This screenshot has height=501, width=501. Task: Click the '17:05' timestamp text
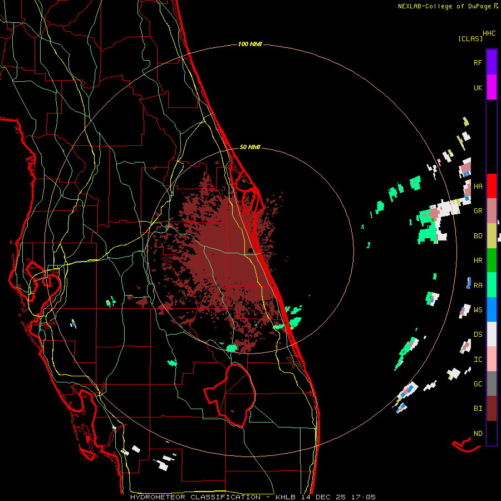point(364,497)
